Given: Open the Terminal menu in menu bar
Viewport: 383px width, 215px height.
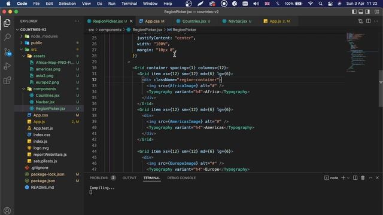Looking at the screenshot, I should [x=129, y=4].
